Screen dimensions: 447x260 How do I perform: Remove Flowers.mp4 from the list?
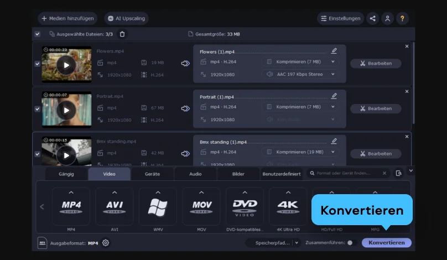[407, 46]
